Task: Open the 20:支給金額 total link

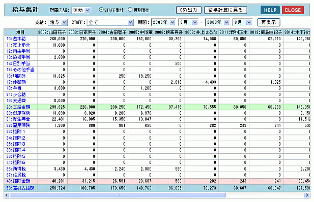Action: pyautogui.click(x=18, y=107)
